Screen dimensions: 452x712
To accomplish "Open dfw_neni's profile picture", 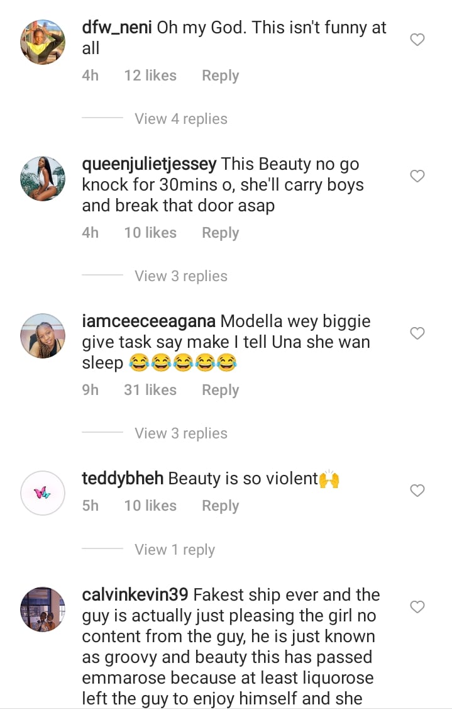I will [x=43, y=43].
